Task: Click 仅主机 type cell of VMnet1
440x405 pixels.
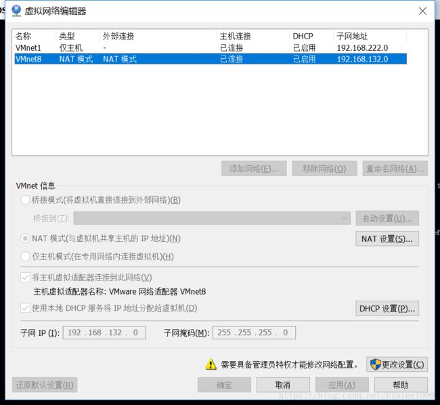Action: tap(70, 48)
